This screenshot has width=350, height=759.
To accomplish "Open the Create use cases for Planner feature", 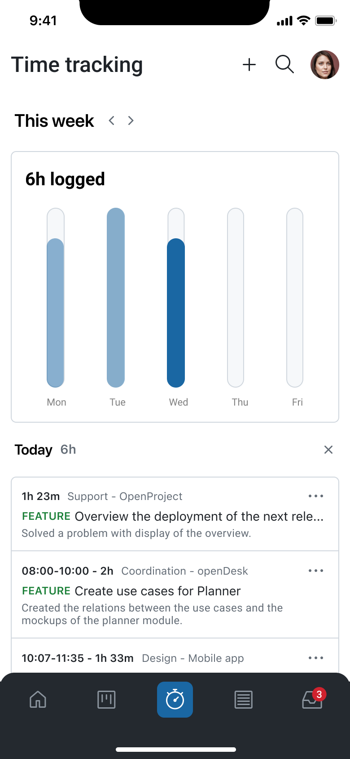I will click(x=158, y=591).
